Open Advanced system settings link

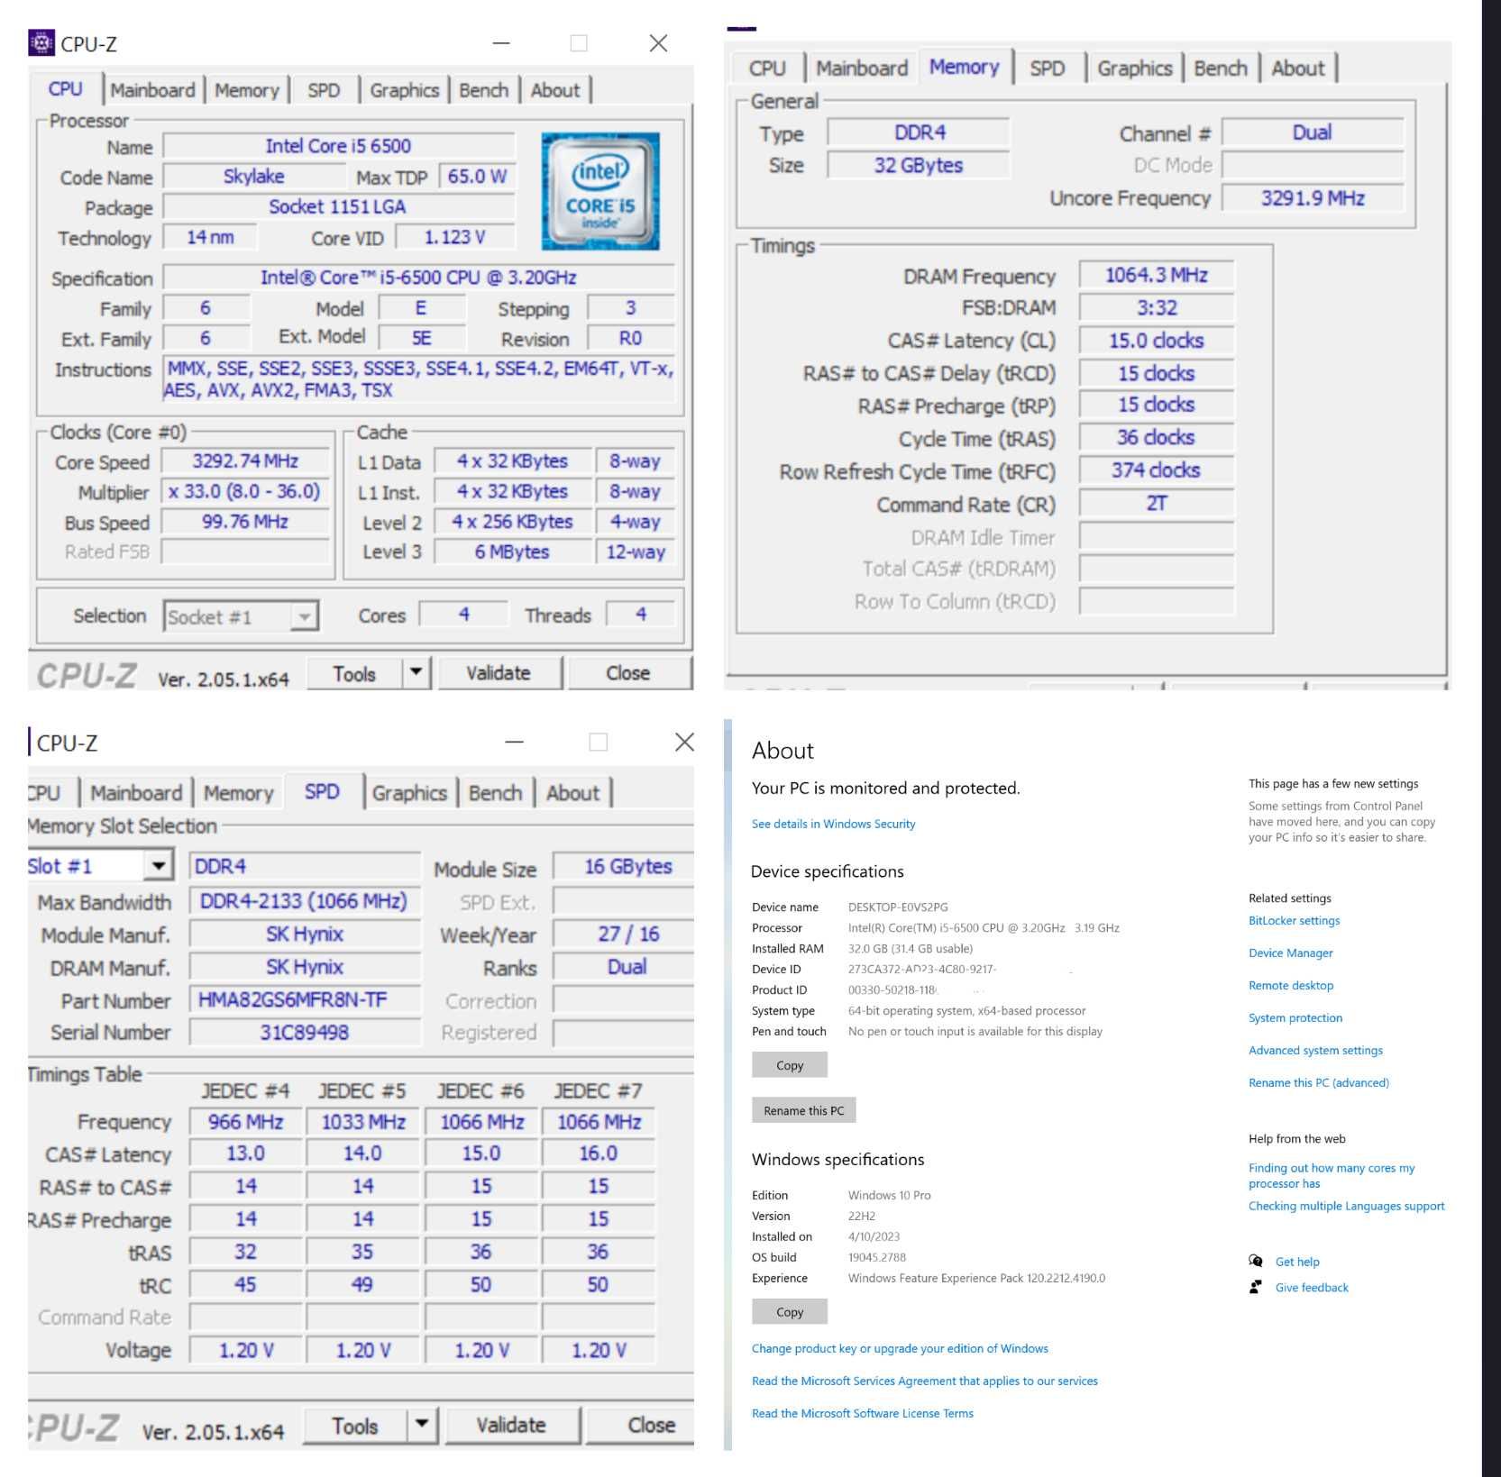tap(1315, 1050)
